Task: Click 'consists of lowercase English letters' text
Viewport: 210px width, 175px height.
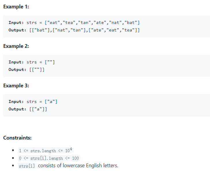Action: 78,165
